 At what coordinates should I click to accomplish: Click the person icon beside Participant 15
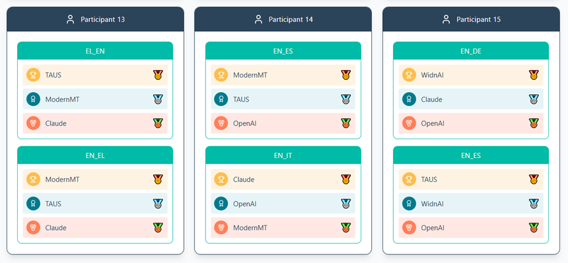446,20
